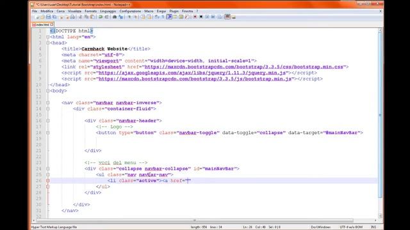Open the Modifica menu
410x230 pixels.
(x=47, y=11)
